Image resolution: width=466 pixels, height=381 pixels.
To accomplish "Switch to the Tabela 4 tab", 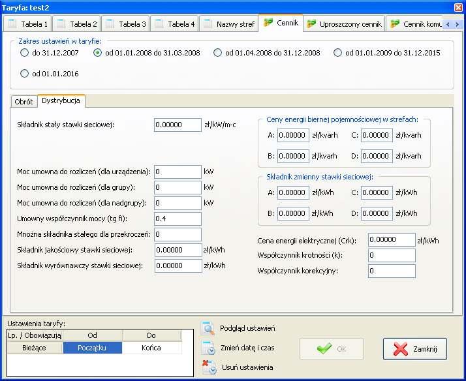I will 174,23.
